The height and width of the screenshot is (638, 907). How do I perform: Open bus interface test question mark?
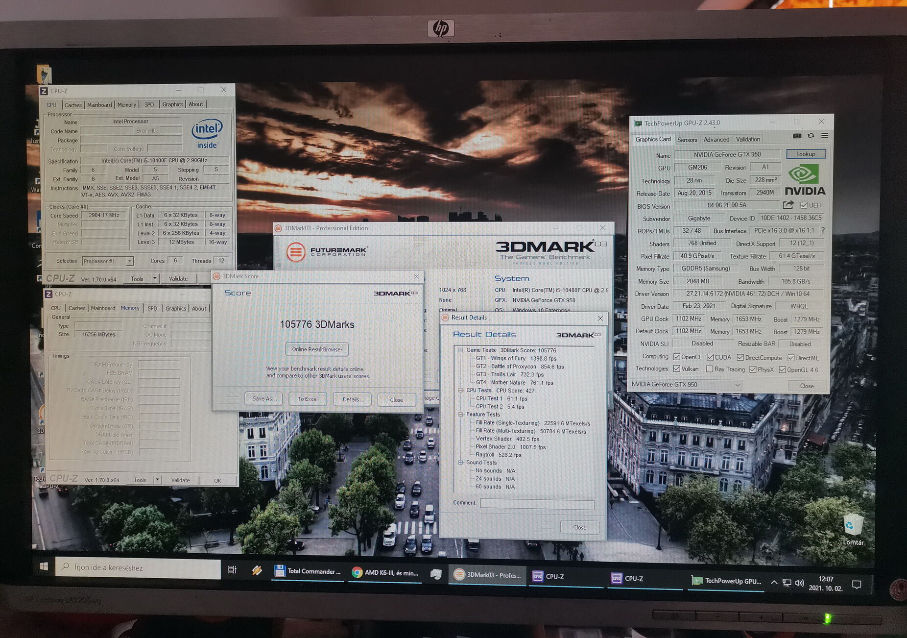[823, 230]
